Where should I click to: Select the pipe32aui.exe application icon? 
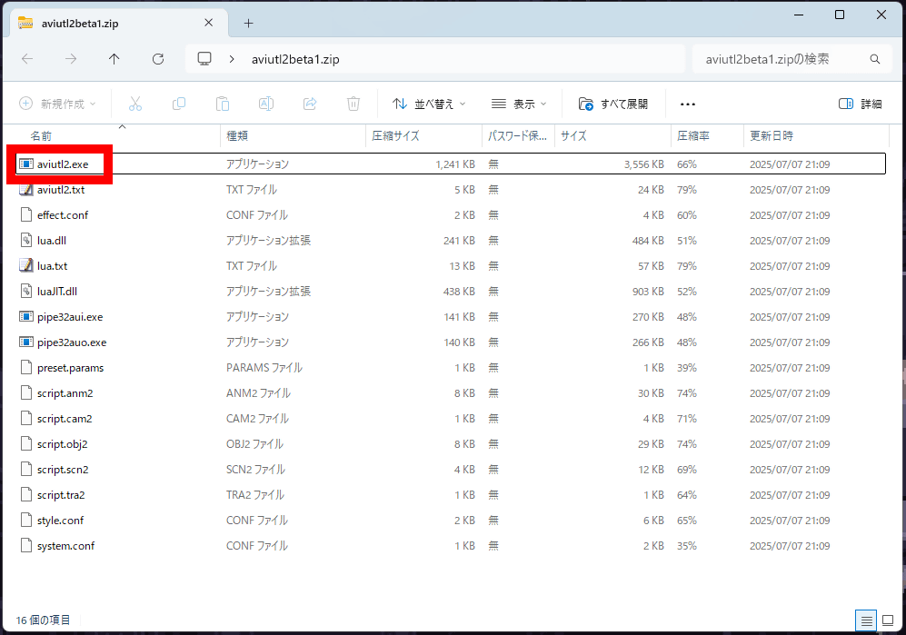pos(26,317)
